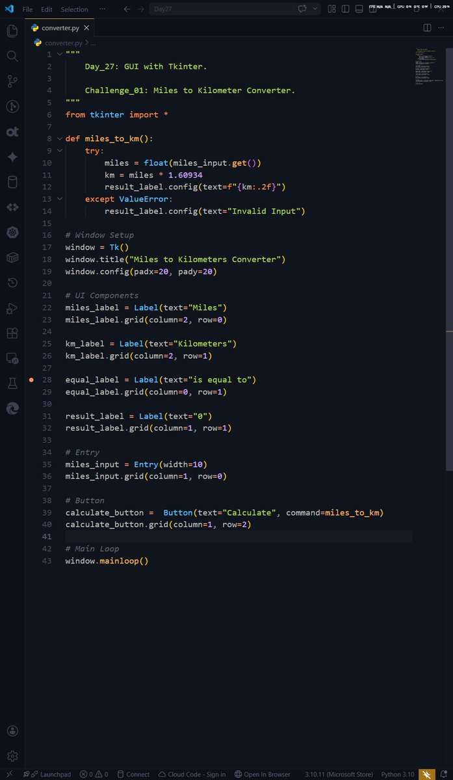
Task: Toggle the secondary side bar visibility
Action: coord(372,9)
